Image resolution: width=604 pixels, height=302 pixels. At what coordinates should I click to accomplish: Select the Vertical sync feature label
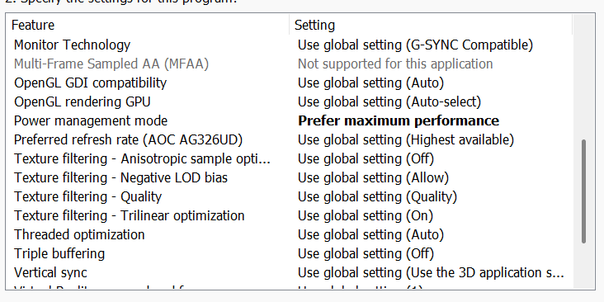click(x=50, y=272)
